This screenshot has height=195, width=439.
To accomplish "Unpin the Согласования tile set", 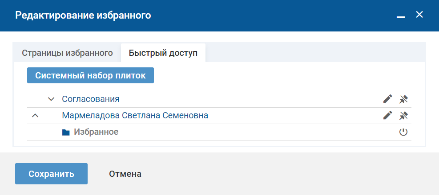I will pyautogui.click(x=403, y=99).
